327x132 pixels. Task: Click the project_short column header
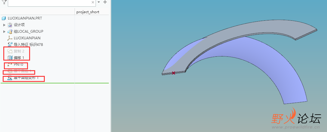pos(88,12)
